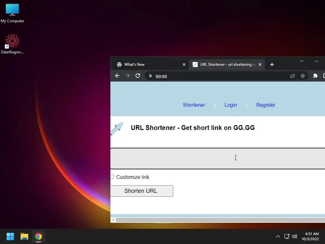Show hidden system tray icons
Viewport: 325px width, 244px height.
(x=278, y=236)
